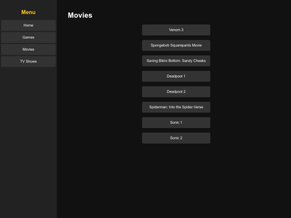
Task: Select Saving Bikini Bottom: Sandy Cheeks
Action: 176,61
